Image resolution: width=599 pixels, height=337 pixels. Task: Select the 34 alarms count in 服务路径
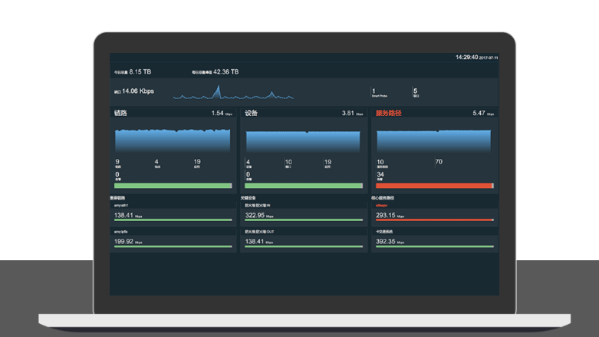(x=380, y=175)
